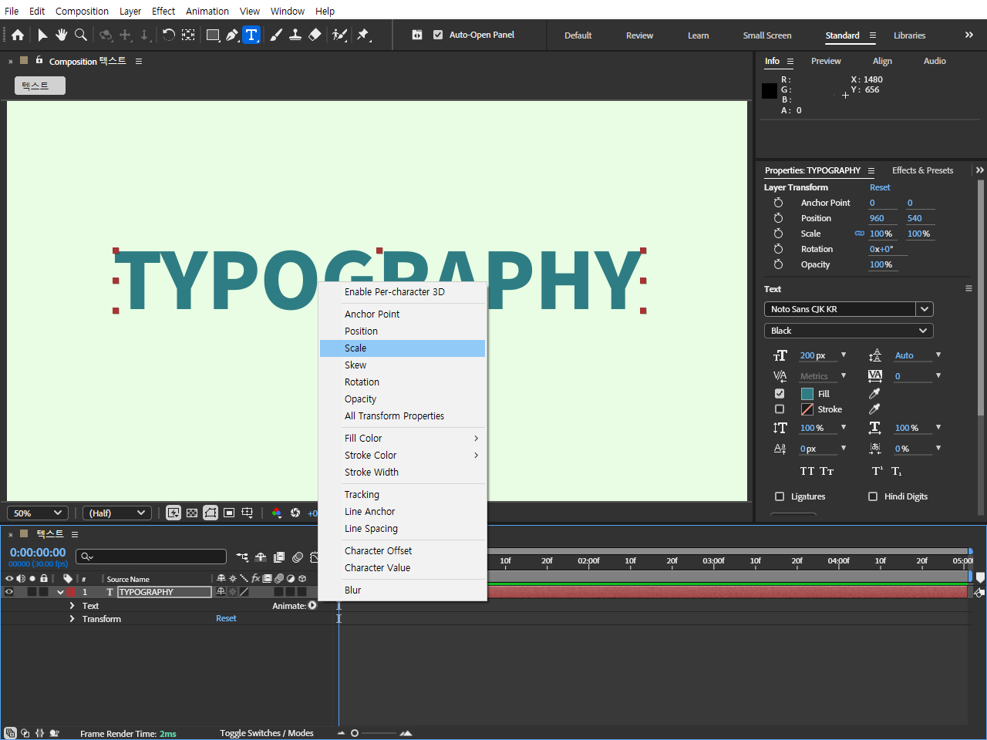Click the timeline layer search field

tap(151, 557)
